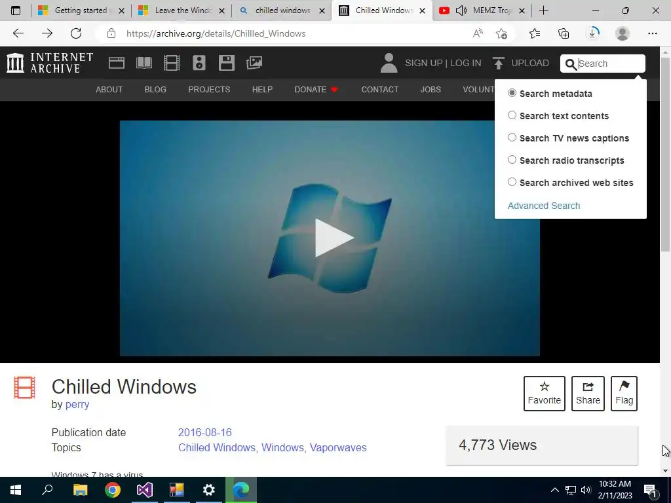This screenshot has width=671, height=503.
Task: Open the DONATE menu item
Action: (316, 89)
